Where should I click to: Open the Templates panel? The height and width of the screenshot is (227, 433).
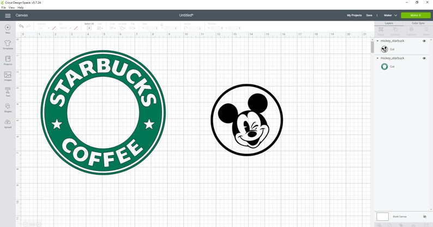click(8, 45)
